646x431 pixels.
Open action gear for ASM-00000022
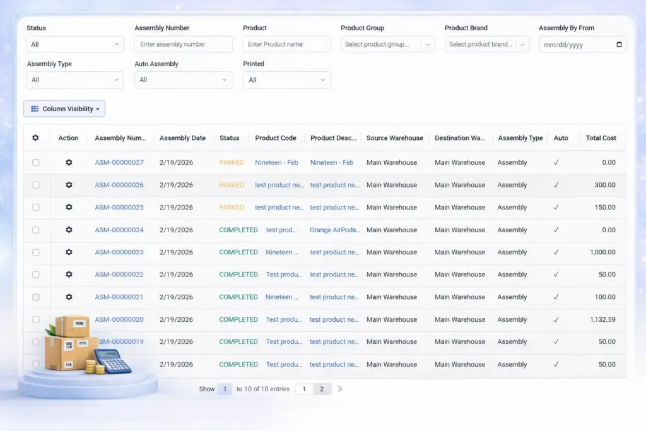69,275
